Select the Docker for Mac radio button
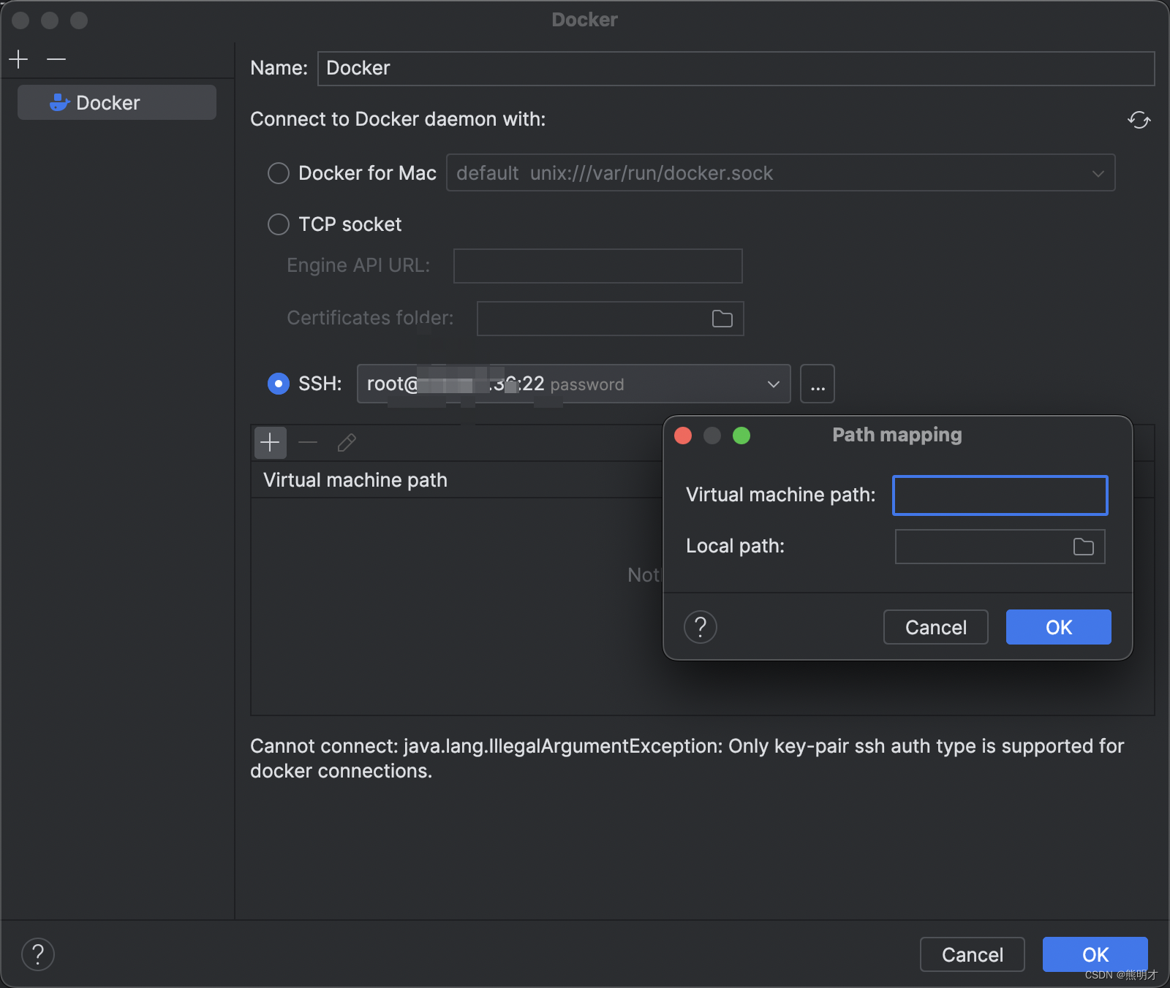Viewport: 1170px width, 988px height. point(279,173)
